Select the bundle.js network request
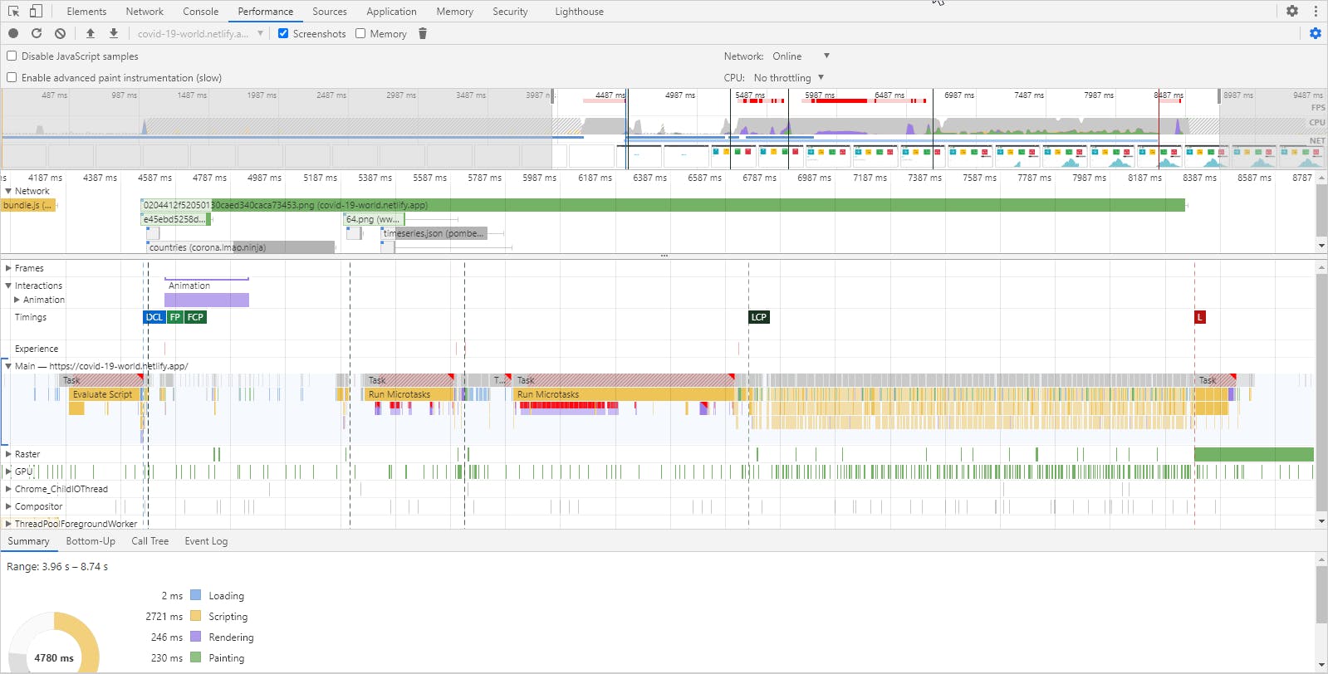The image size is (1328, 674). pos(28,205)
